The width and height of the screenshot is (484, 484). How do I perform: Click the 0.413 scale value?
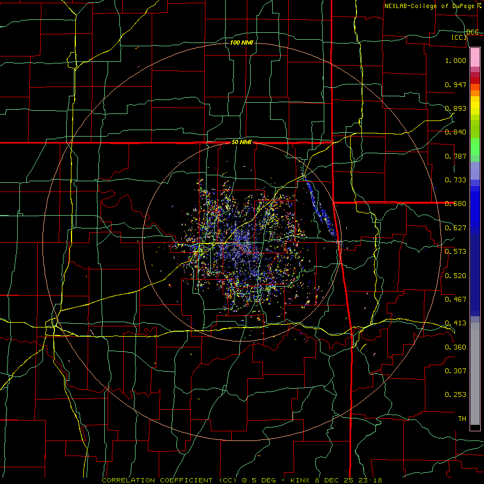tap(455, 323)
